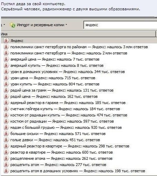Select the Яндекс bookmark row
Viewport: 157px width, 176px height.
point(79,41)
